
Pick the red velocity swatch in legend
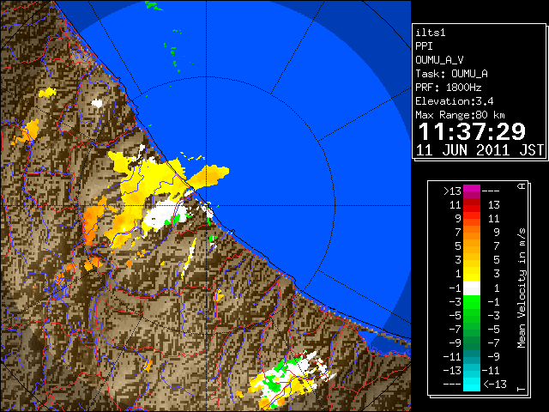pos(472,209)
